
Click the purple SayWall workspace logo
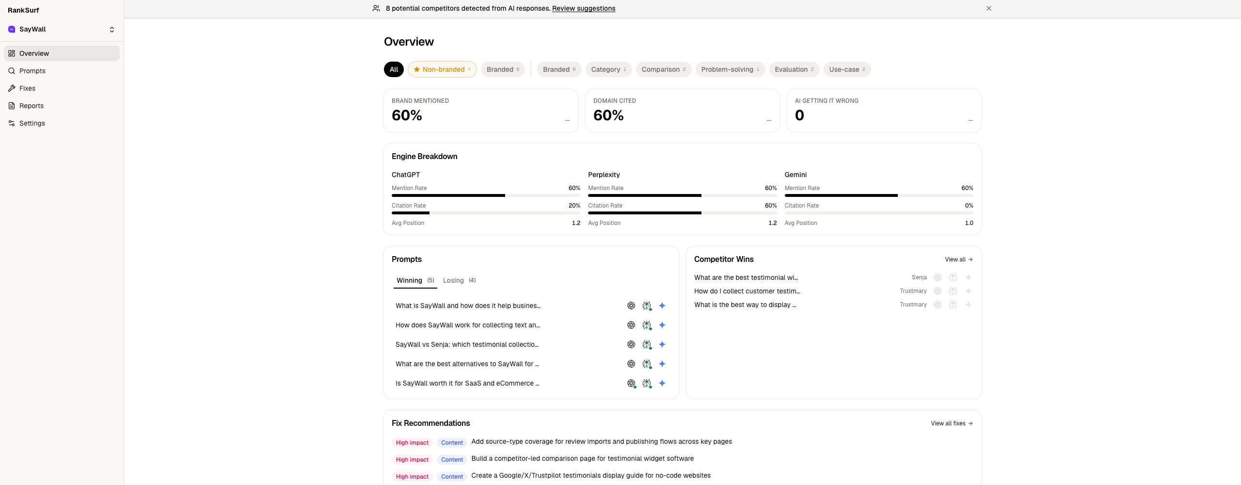(11, 29)
